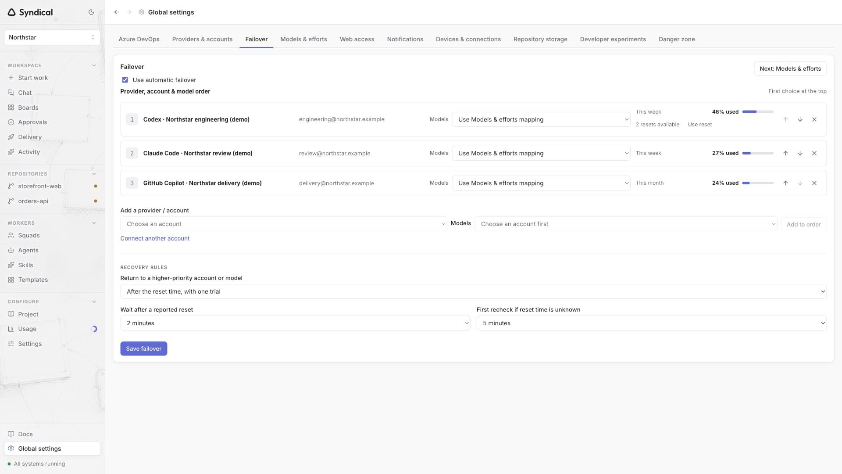Move Codex Northstar engineering row down

(800, 119)
